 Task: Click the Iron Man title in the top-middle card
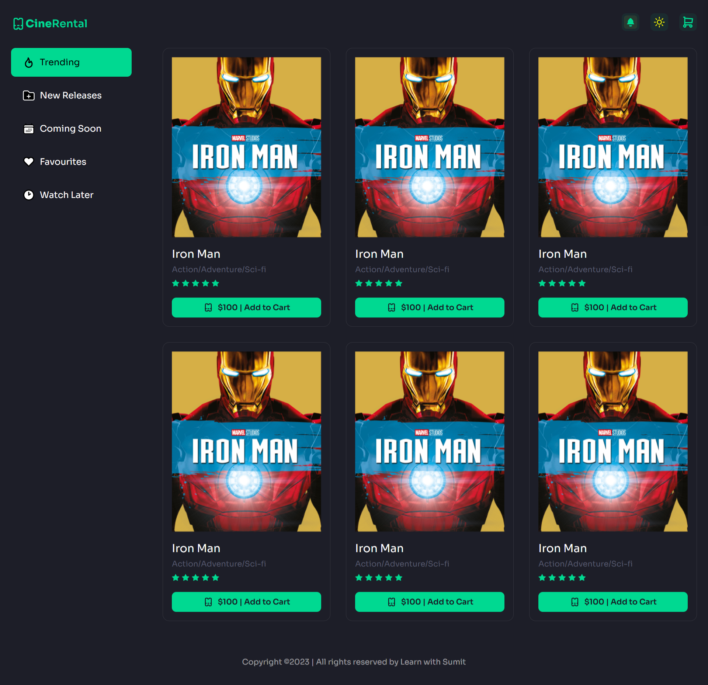tap(379, 254)
